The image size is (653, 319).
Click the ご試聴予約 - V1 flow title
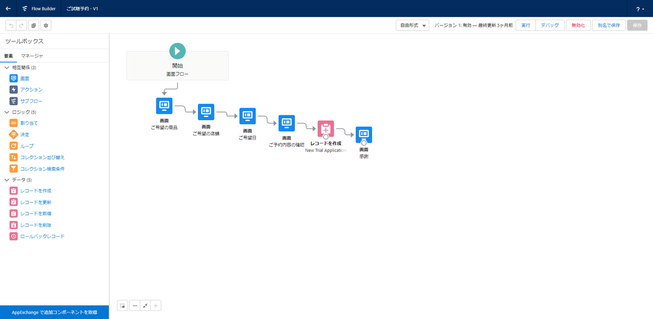[82, 9]
